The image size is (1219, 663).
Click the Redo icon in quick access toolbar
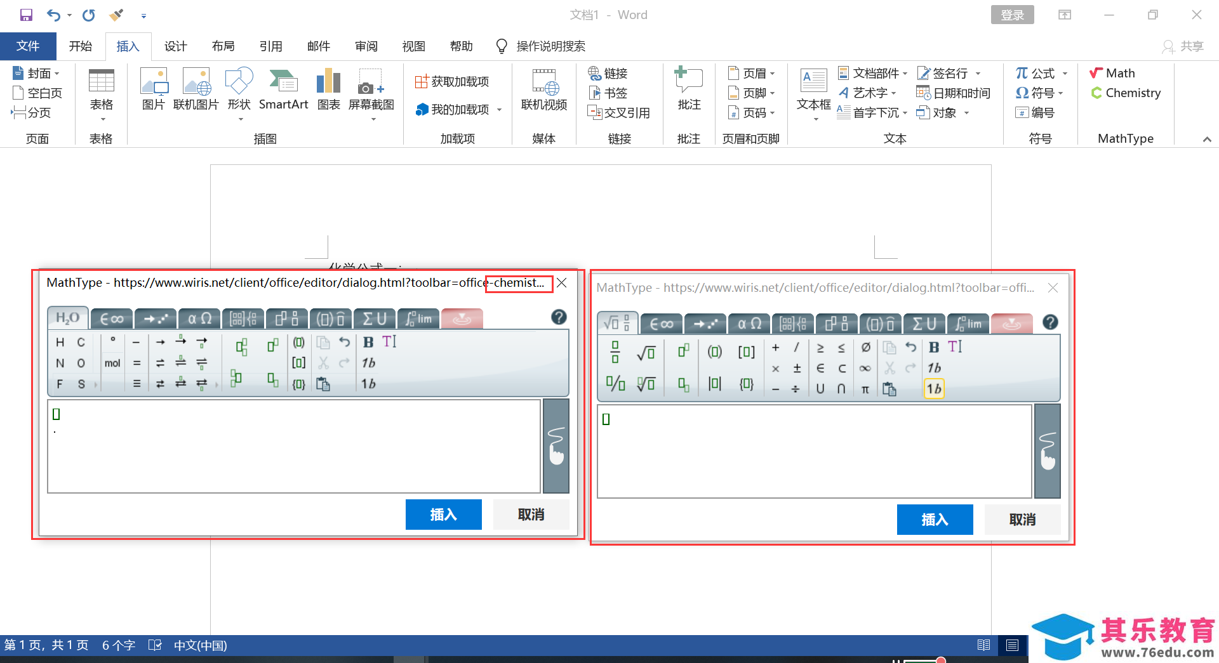coord(89,15)
